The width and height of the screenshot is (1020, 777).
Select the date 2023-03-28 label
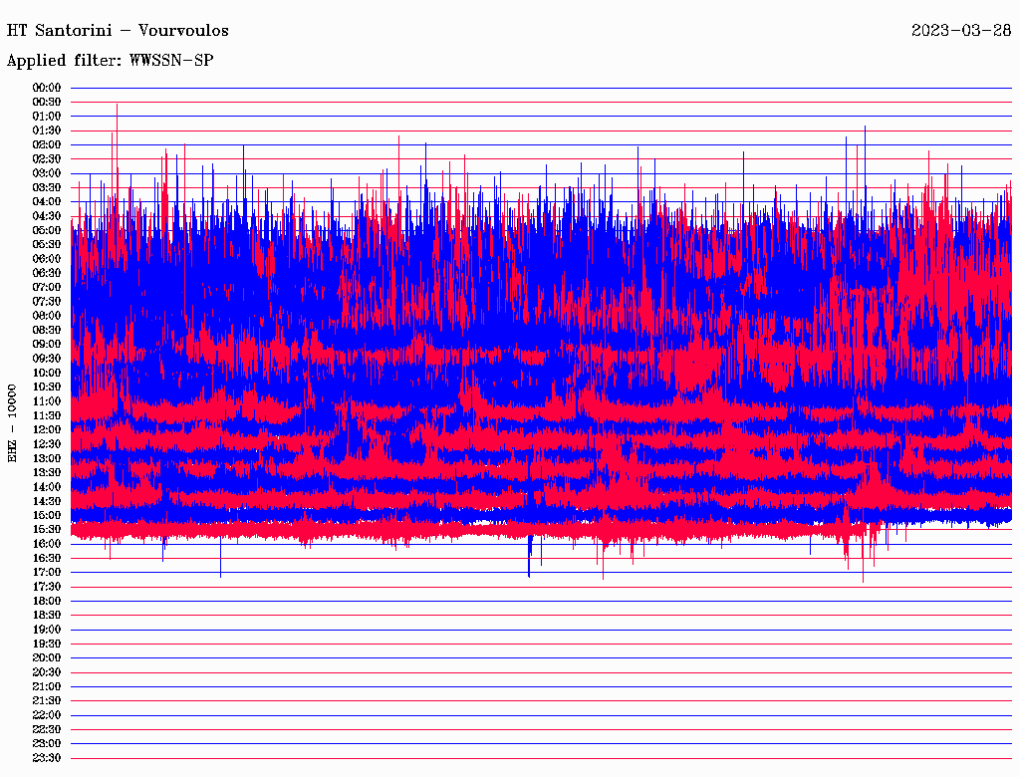click(961, 30)
